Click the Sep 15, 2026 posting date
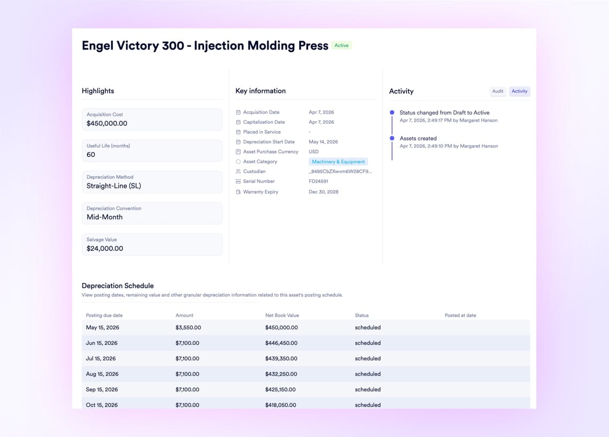This screenshot has height=437, width=609. (x=101, y=390)
